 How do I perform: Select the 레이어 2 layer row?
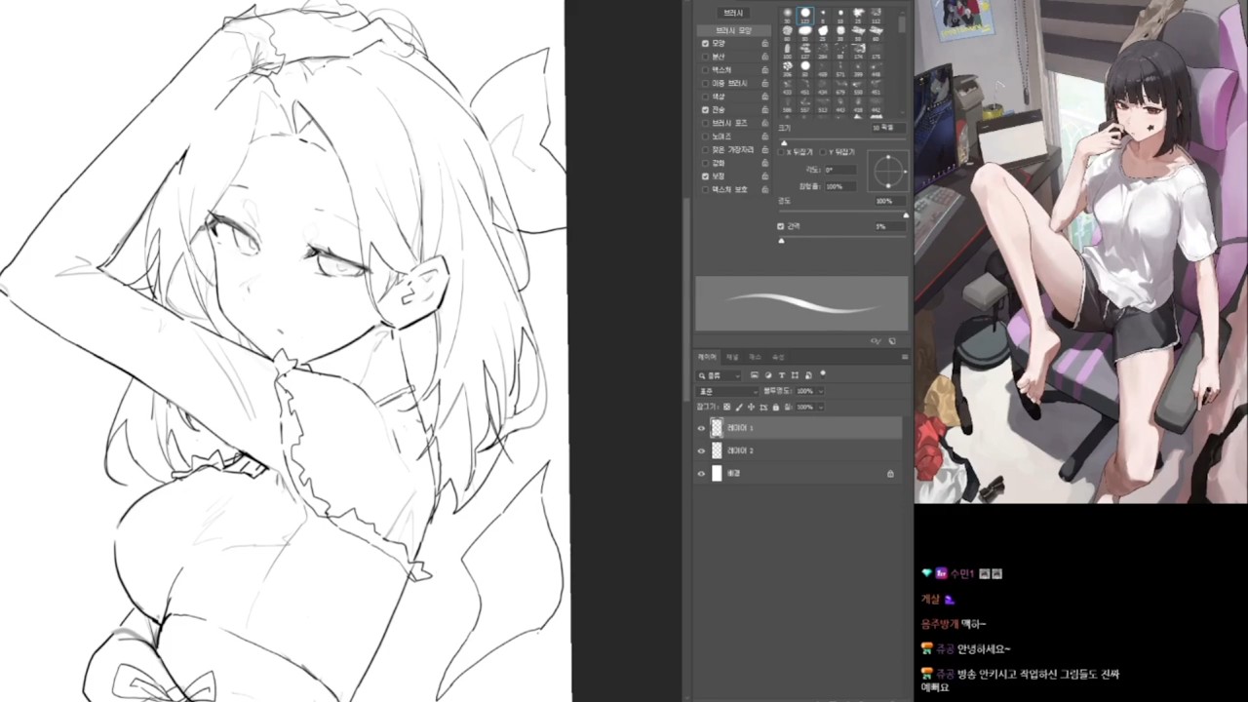coord(798,450)
